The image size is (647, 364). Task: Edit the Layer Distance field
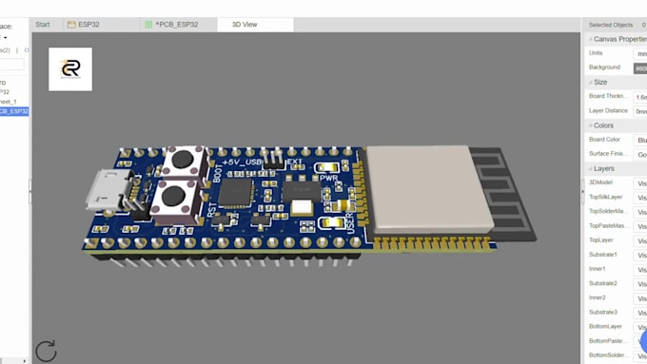[x=640, y=111]
